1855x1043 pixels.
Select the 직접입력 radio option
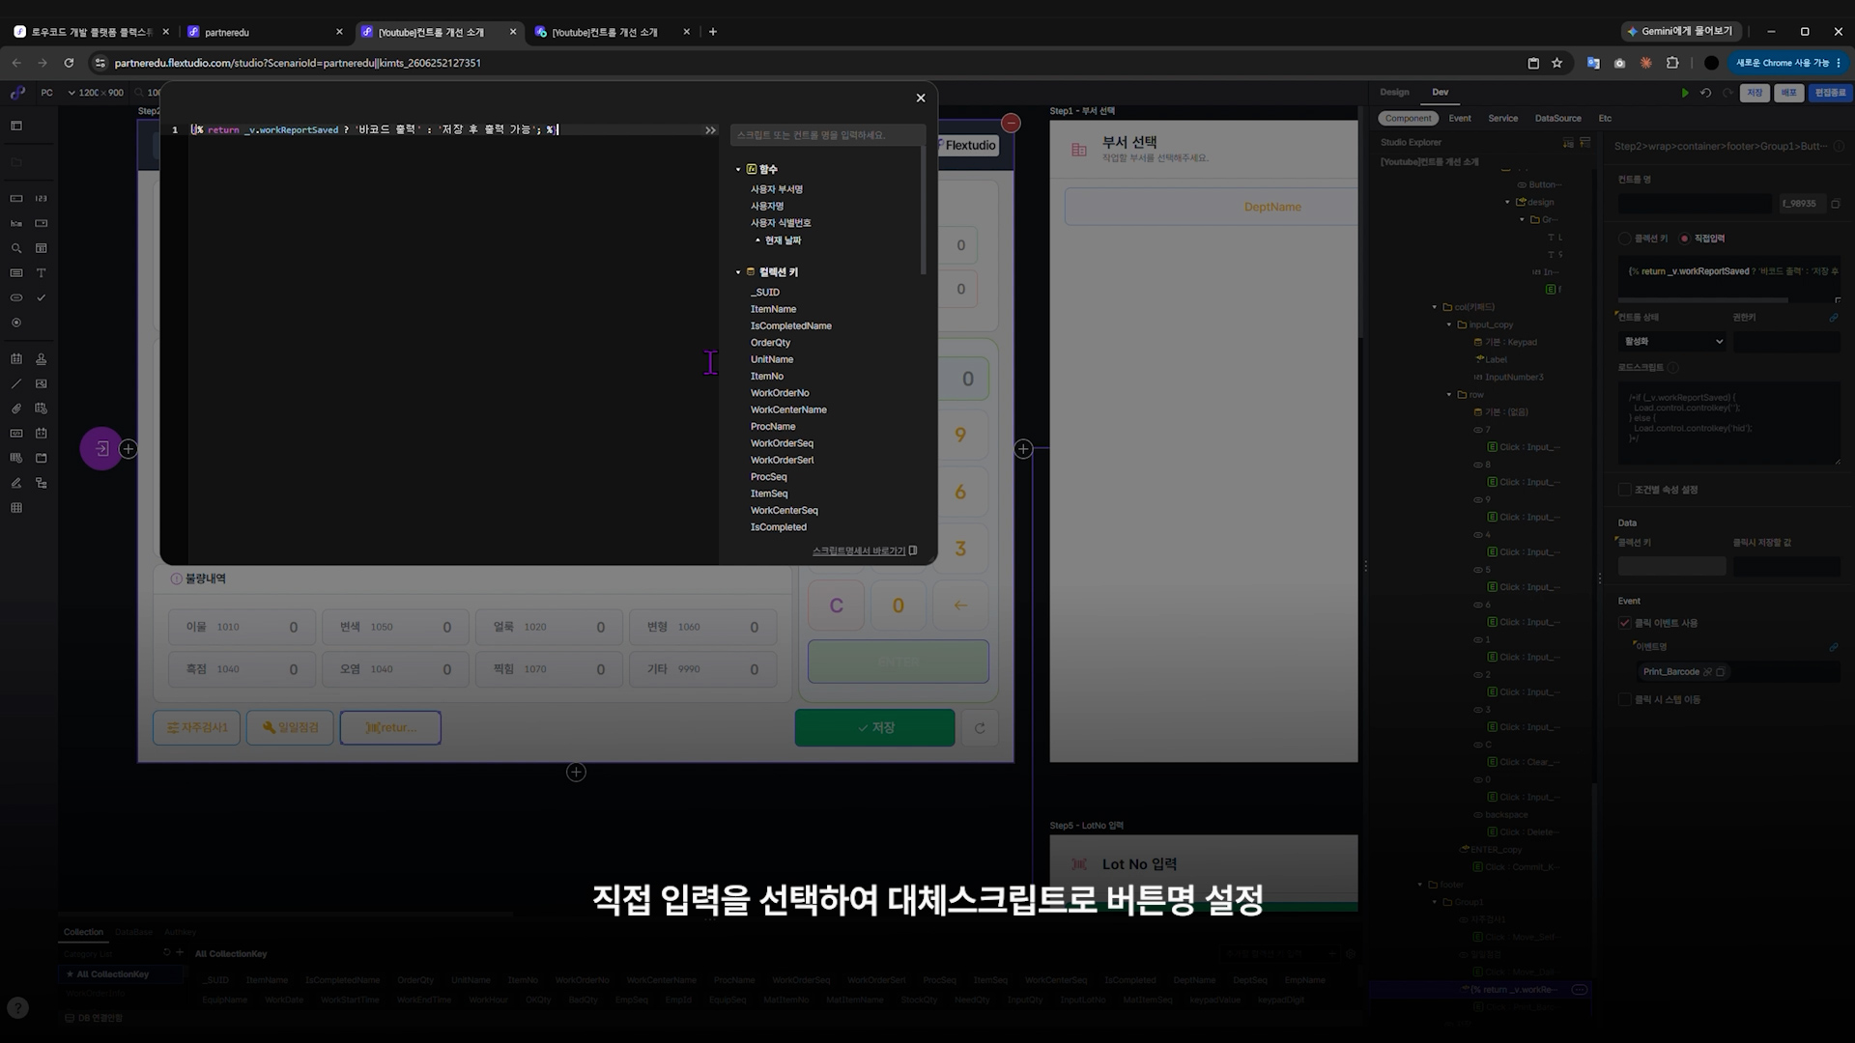click(1685, 239)
